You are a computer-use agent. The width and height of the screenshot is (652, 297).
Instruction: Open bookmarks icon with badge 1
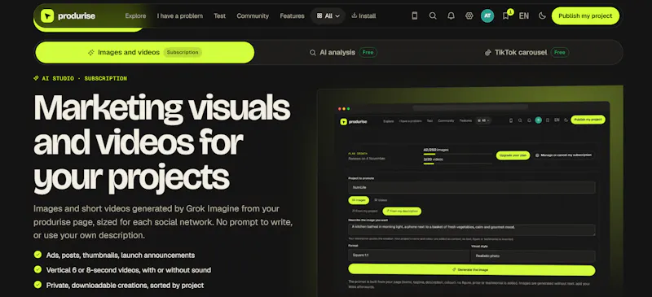click(x=506, y=15)
